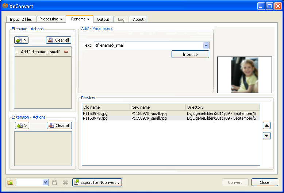Click the save script floppy disk icon
The width and height of the screenshot is (284, 193).
tap(55, 182)
